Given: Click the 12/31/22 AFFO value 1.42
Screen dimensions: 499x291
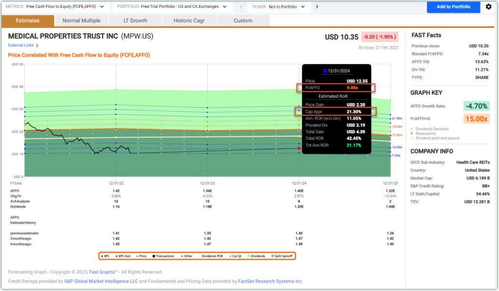Looking at the screenshot, I should click(116, 191).
